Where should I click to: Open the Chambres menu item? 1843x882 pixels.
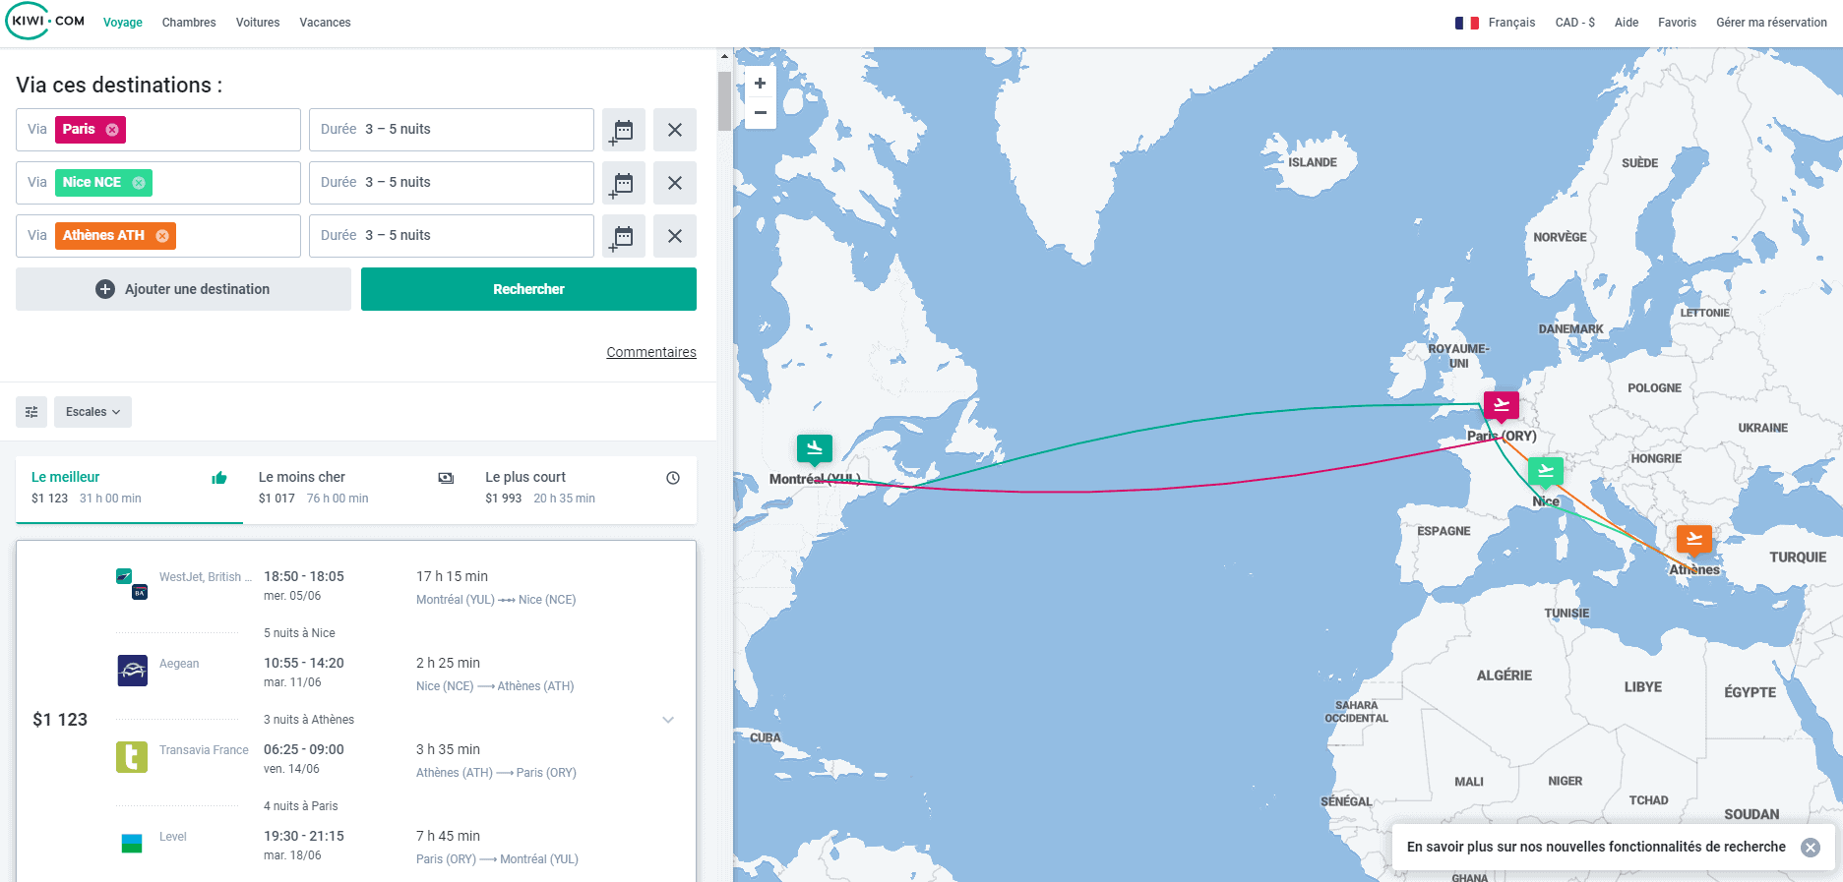[x=189, y=23]
